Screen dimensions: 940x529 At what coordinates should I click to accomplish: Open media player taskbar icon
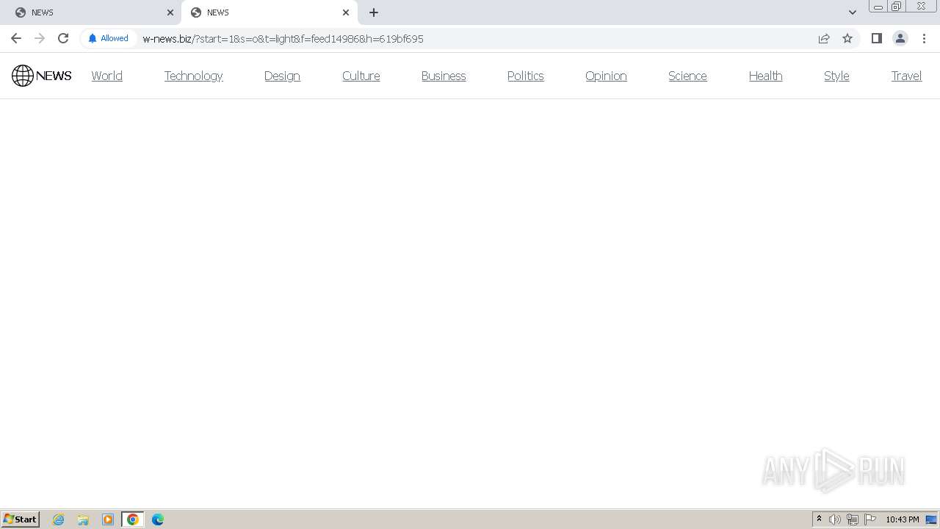coord(108,519)
